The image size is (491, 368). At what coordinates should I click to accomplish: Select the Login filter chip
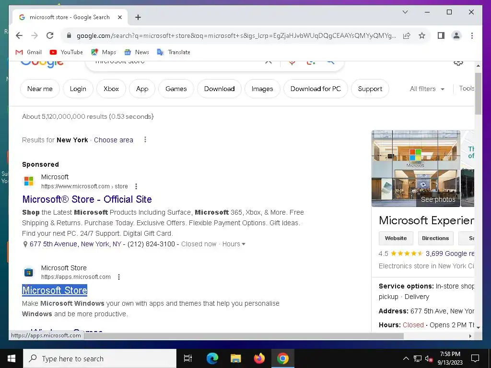click(78, 89)
